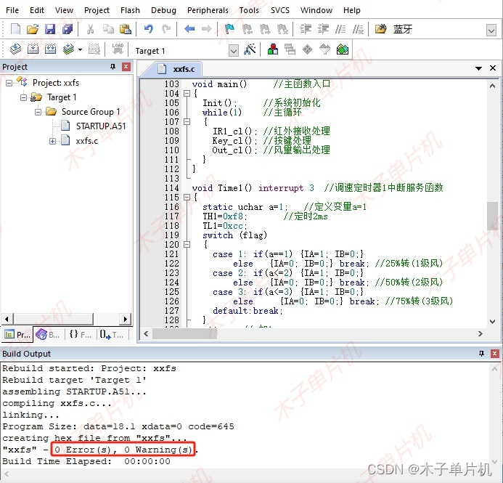This screenshot has height=483, width=503.
Task: Collapse the Target 1 tree node
Action: [x=23, y=97]
